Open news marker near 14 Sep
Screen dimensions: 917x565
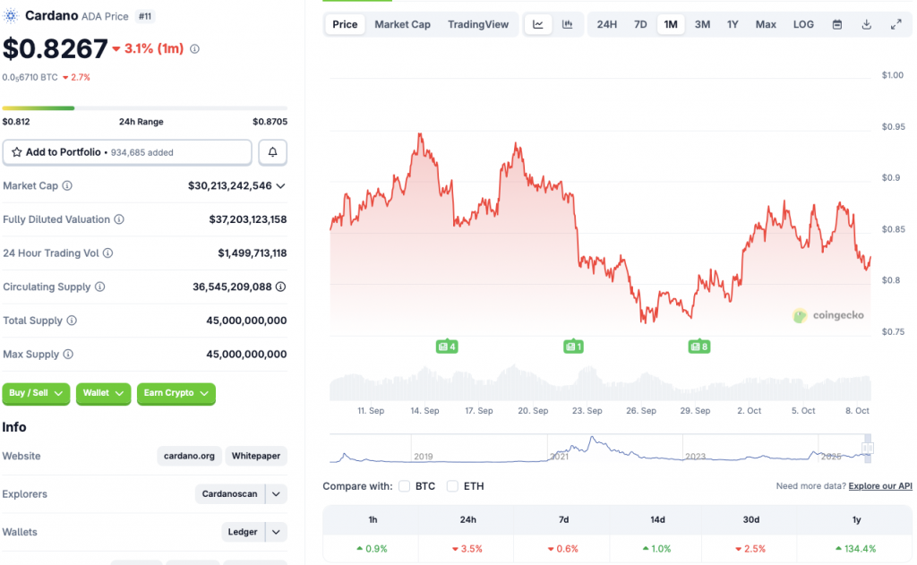[446, 347]
